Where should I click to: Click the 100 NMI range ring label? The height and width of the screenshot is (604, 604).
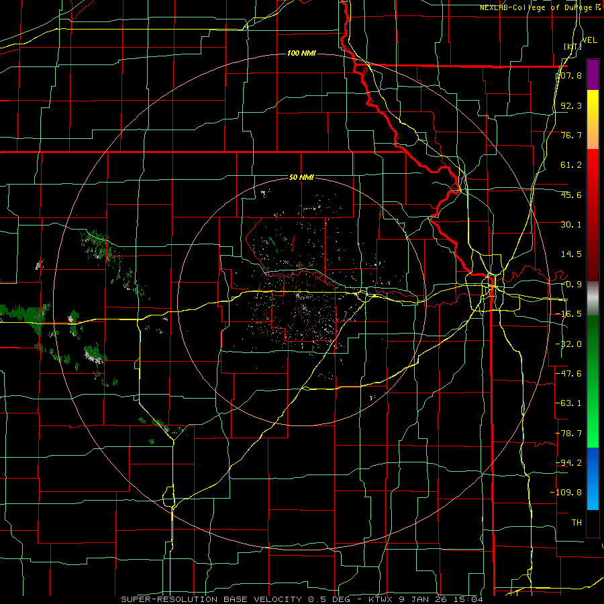point(301,53)
